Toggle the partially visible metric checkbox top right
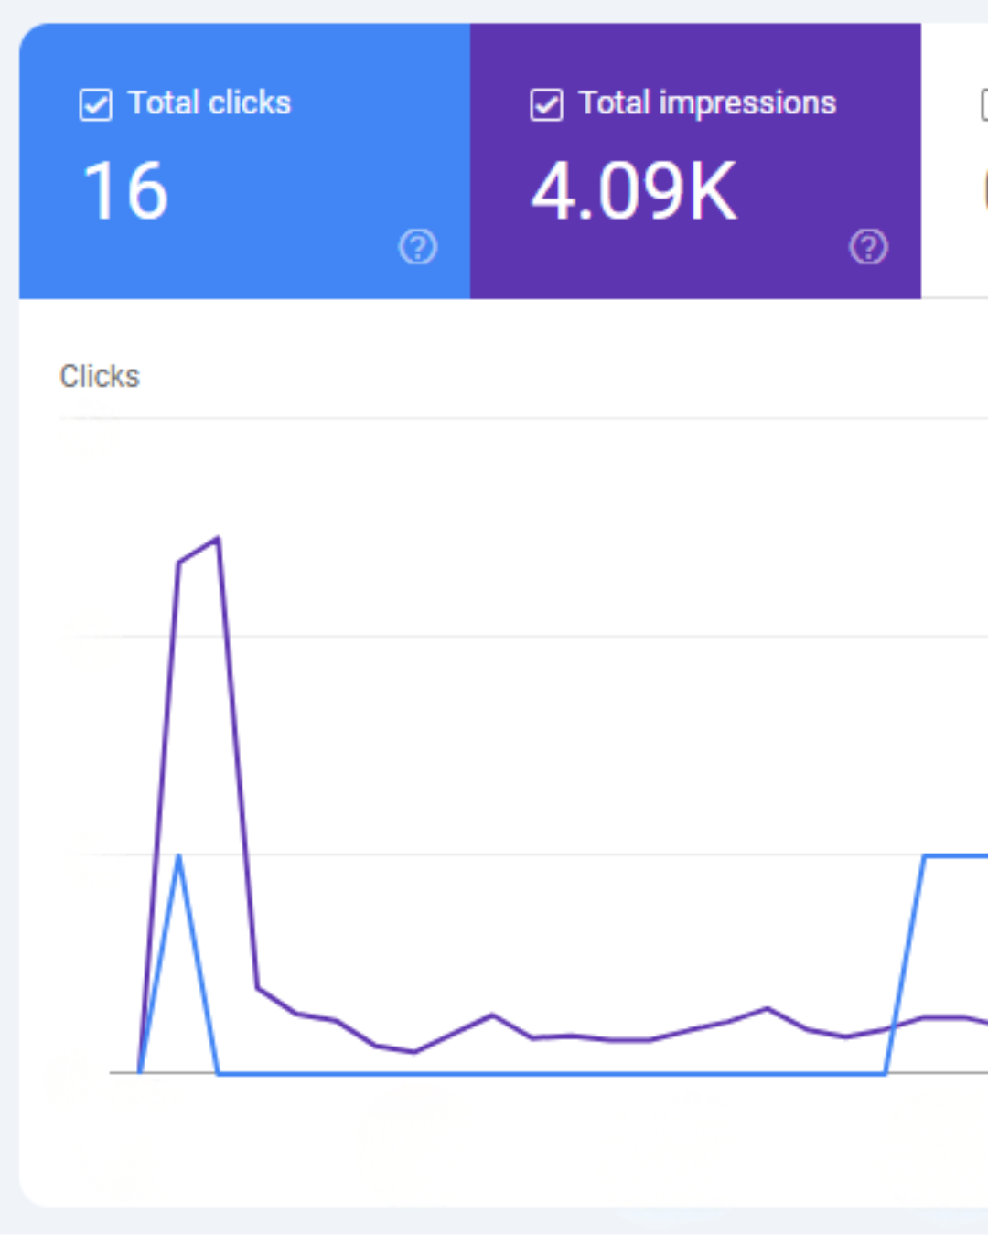988x1235 pixels. tap(983, 104)
